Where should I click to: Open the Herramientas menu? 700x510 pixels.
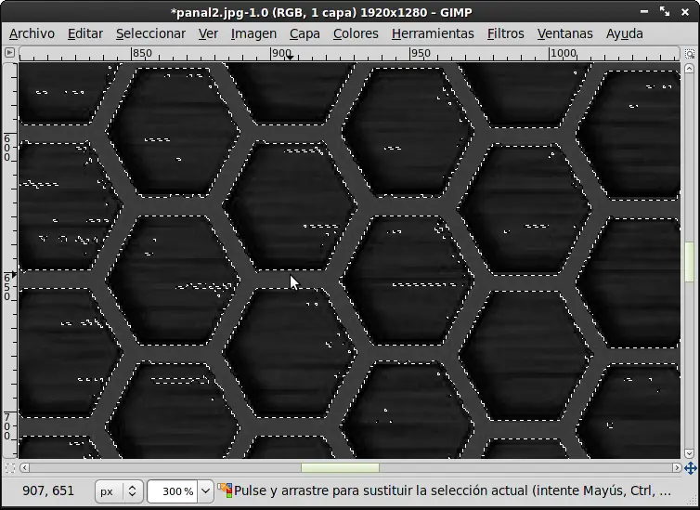click(433, 34)
